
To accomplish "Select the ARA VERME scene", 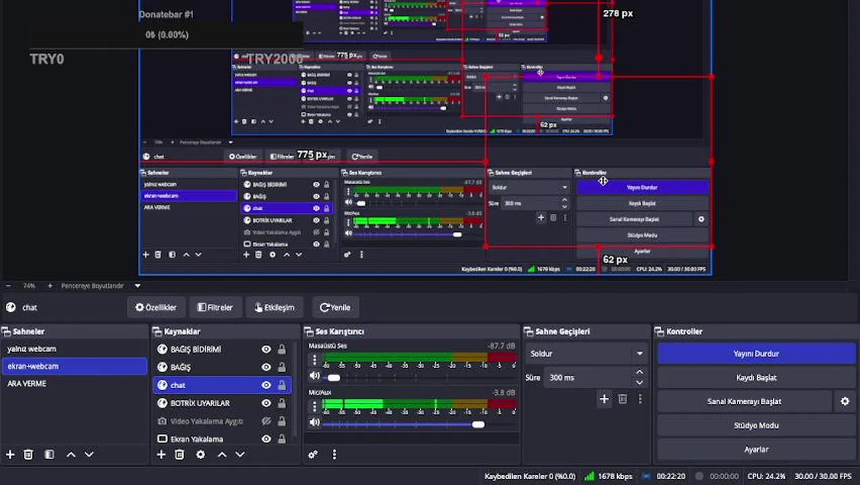I will click(x=74, y=383).
